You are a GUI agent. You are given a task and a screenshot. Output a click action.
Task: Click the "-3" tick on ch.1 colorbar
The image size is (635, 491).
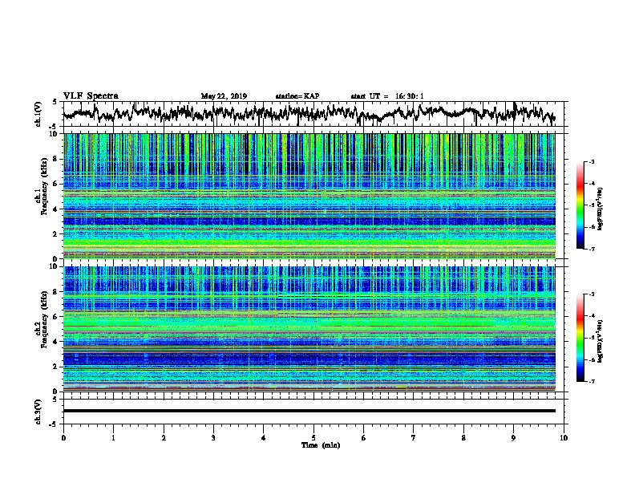591,162
